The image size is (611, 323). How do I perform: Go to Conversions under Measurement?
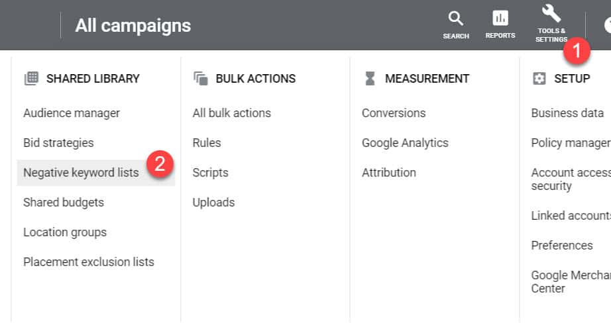coord(394,113)
